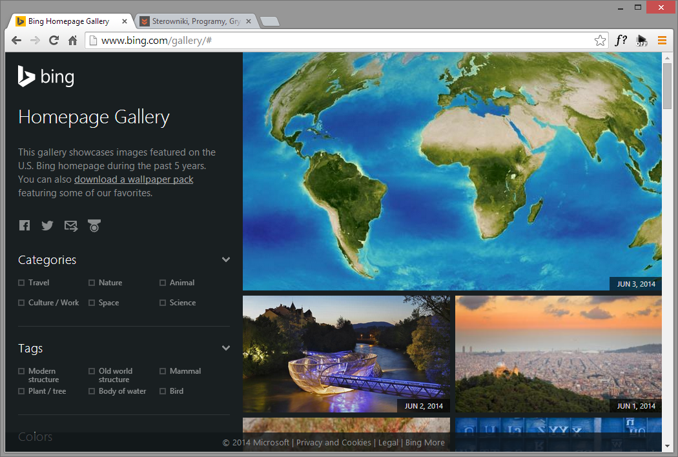
Task: Open the f? extension icon
Action: pyautogui.click(x=621, y=41)
